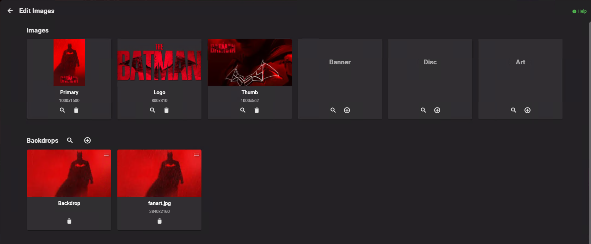Select the empty Art placeholder

tap(520, 62)
